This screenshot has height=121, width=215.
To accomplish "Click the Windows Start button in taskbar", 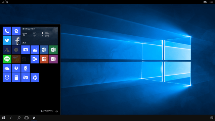I will click(x=4, y=118).
